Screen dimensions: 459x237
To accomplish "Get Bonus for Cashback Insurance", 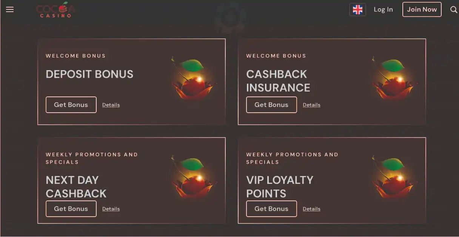I will pyautogui.click(x=271, y=105).
